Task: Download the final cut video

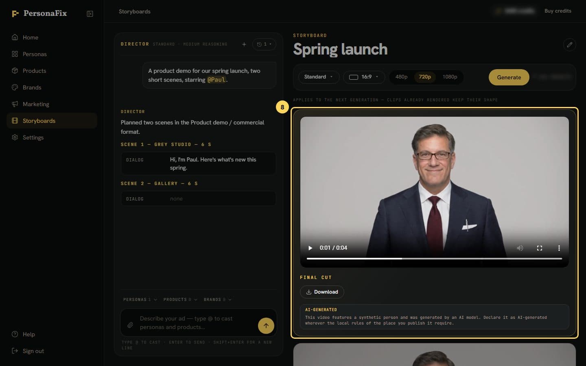Action: click(x=322, y=292)
